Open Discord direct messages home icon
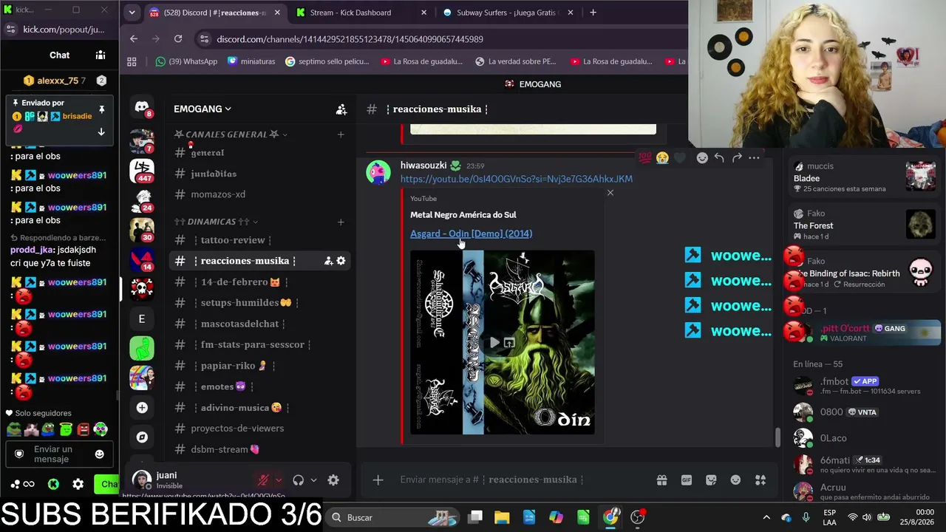Image resolution: width=946 pixels, height=532 pixels. point(142,108)
